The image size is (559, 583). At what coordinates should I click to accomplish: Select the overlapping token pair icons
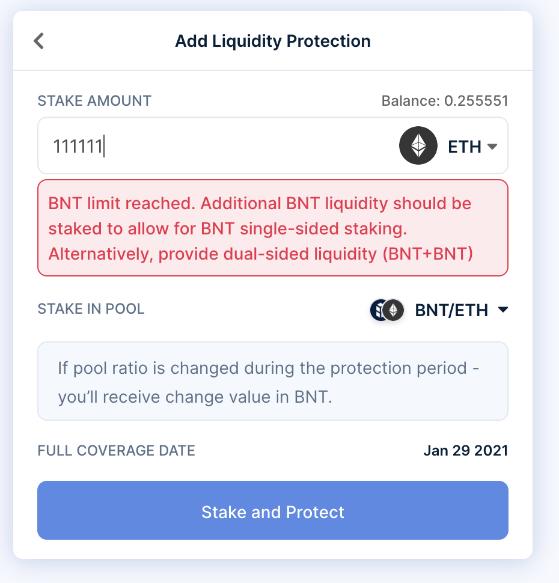point(386,310)
